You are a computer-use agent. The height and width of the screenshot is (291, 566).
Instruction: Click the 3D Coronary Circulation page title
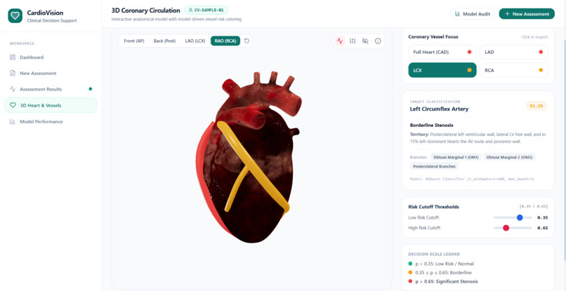tap(145, 11)
